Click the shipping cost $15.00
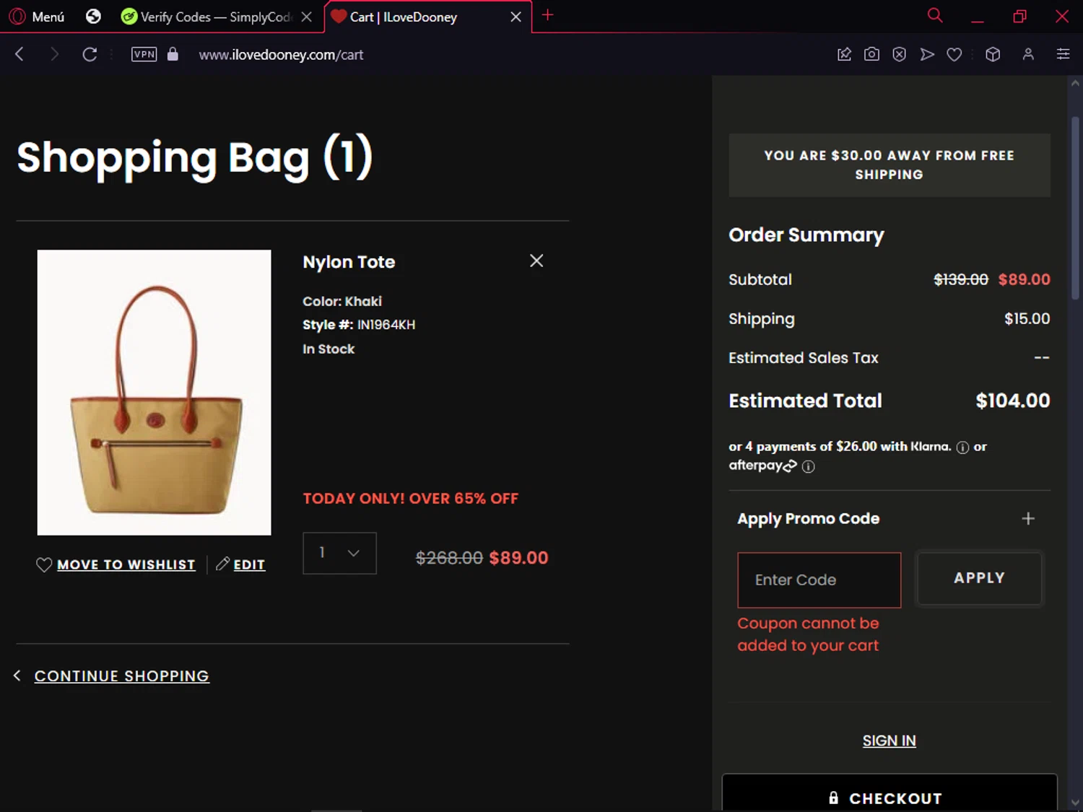The height and width of the screenshot is (812, 1083). 1027,319
